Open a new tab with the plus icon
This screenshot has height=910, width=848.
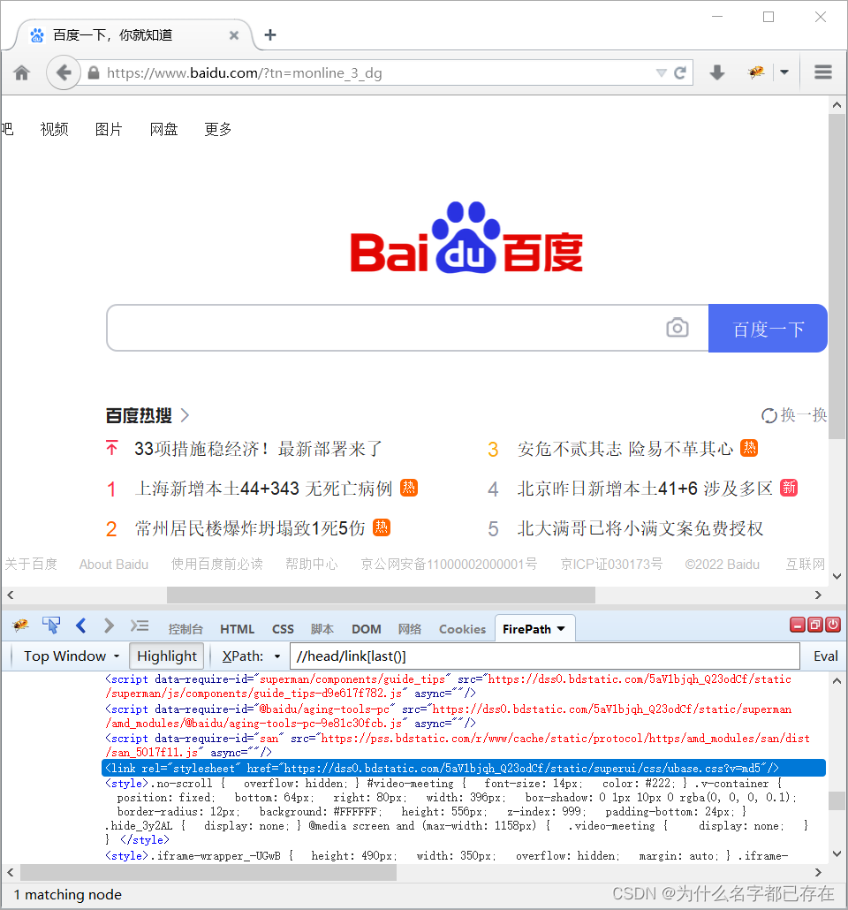(x=270, y=34)
